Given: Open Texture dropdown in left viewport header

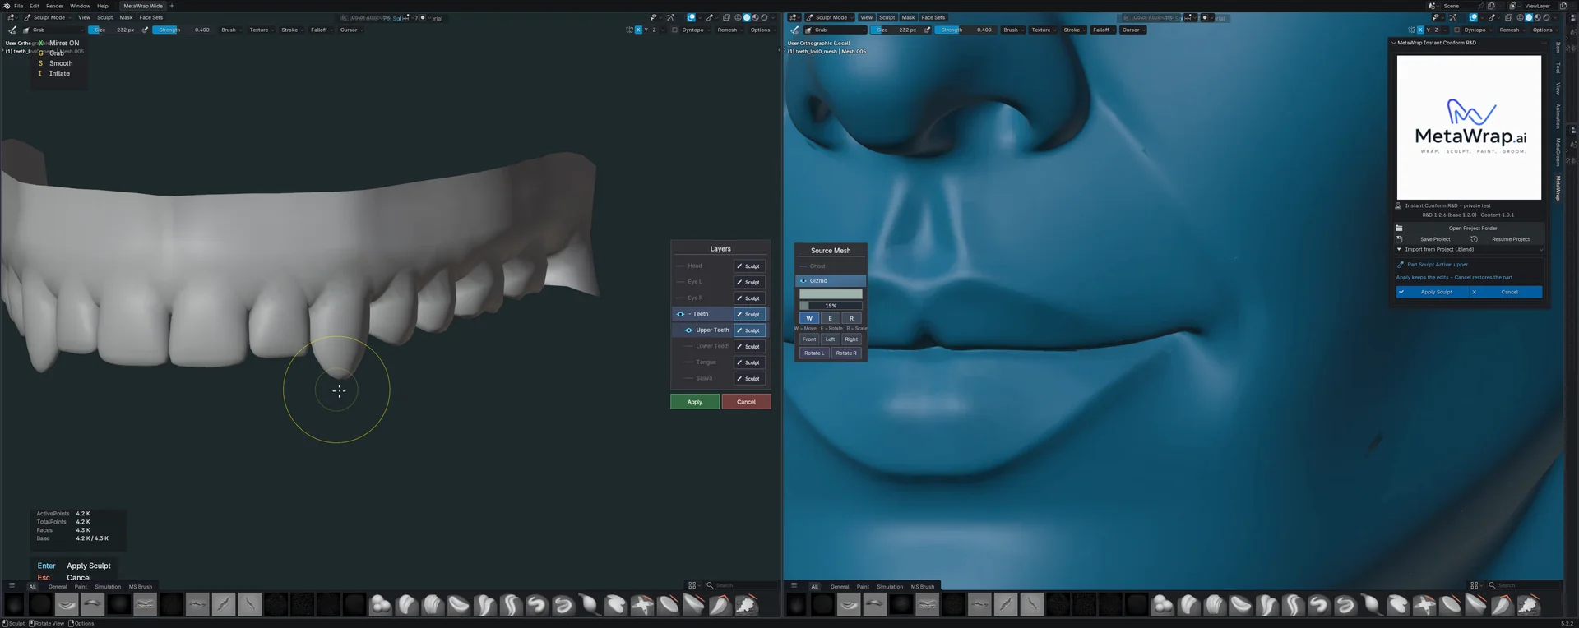Looking at the screenshot, I should point(261,30).
